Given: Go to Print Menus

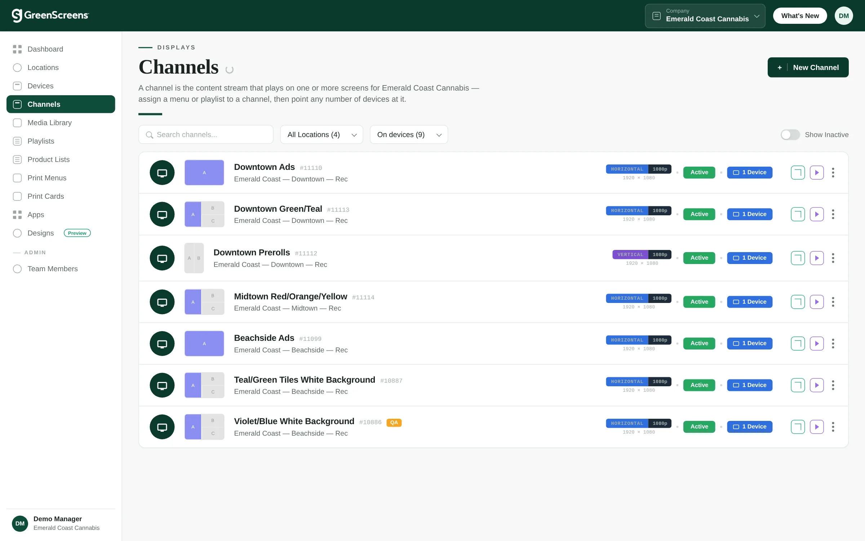Looking at the screenshot, I should 61,178.
